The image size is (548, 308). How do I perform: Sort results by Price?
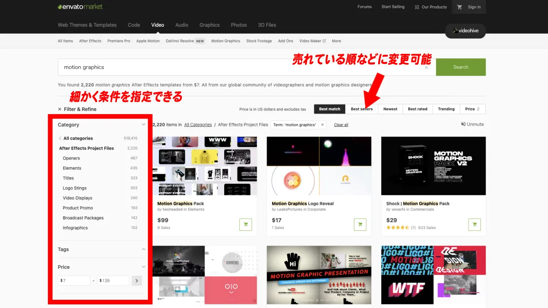click(472, 109)
